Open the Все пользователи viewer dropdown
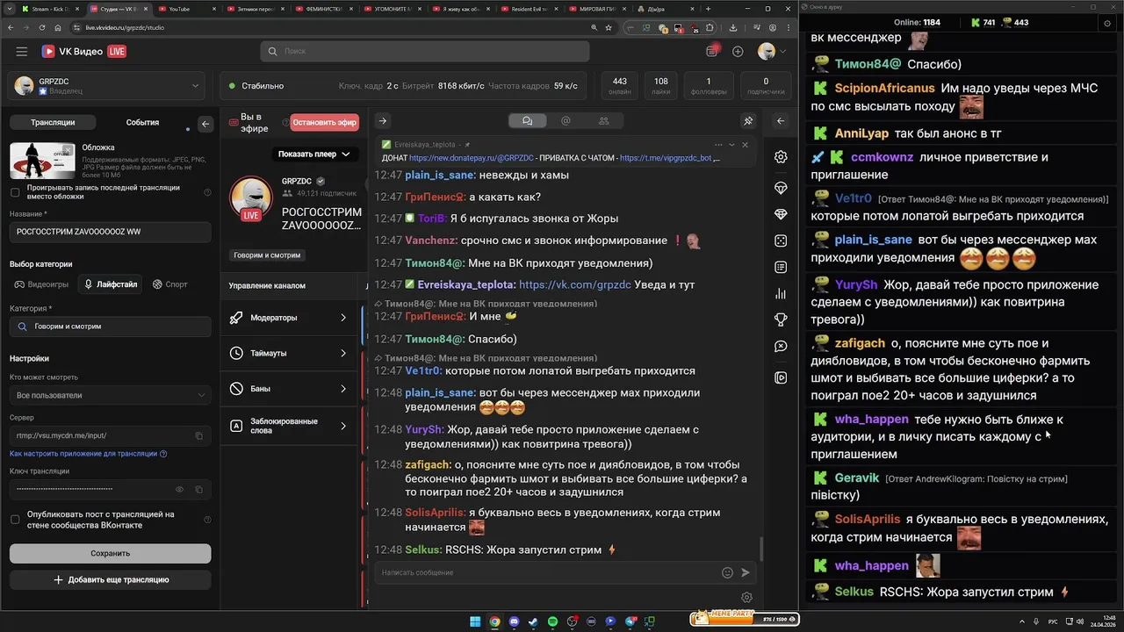The height and width of the screenshot is (632, 1124). pos(111,395)
